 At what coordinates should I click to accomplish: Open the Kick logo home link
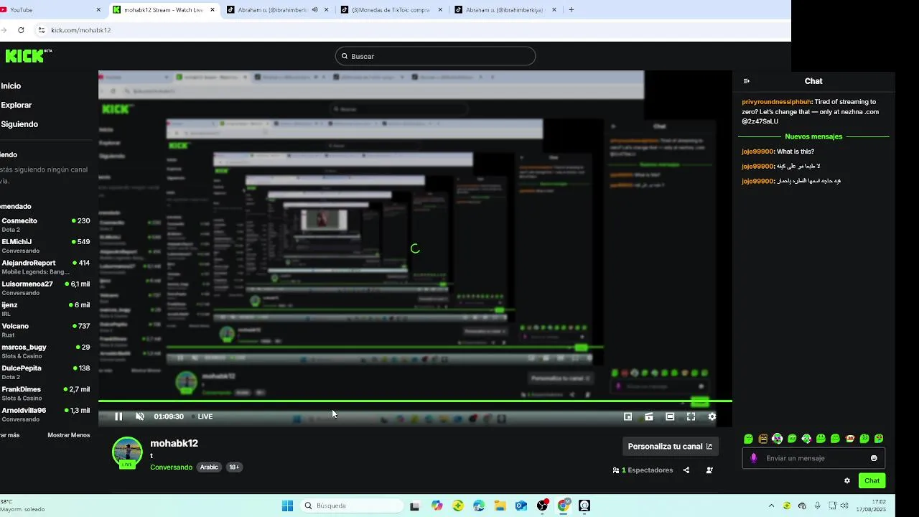point(28,55)
